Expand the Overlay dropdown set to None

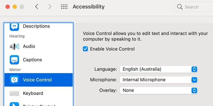[x=159, y=90]
